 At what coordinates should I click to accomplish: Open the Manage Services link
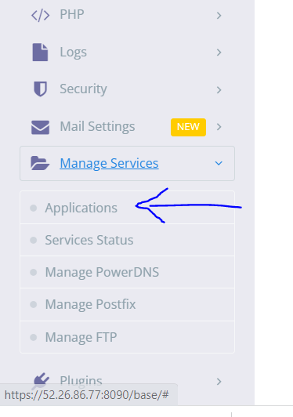tap(109, 163)
